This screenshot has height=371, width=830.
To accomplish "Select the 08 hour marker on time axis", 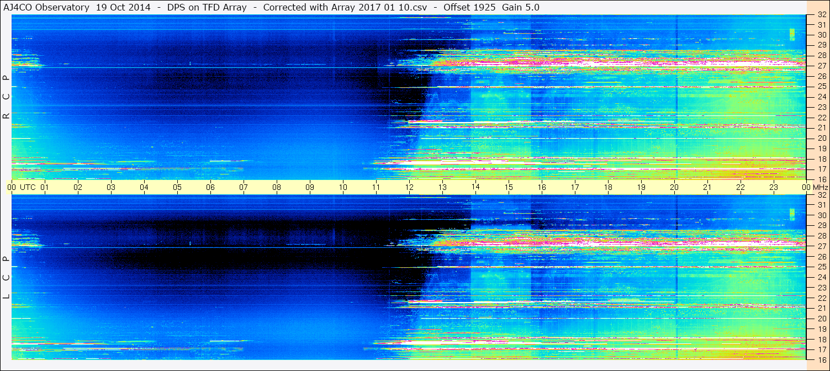I will click(277, 187).
